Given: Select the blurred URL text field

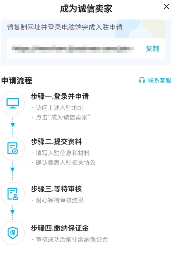Looking at the screenshot, I should [x=73, y=49].
